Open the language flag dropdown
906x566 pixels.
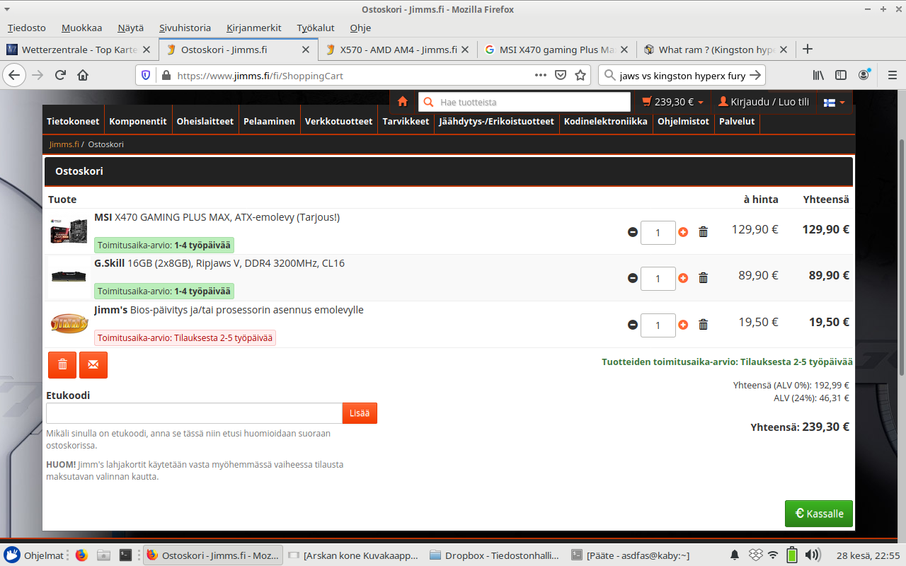coord(834,102)
